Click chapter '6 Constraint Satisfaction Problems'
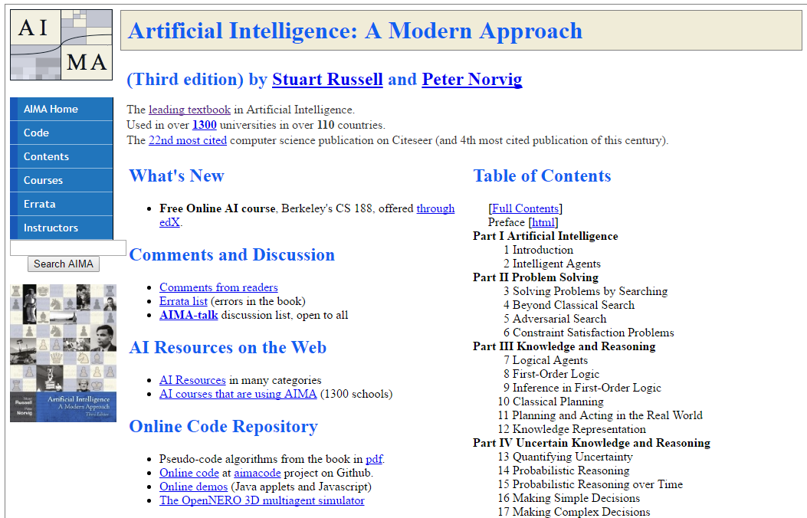The width and height of the screenshot is (807, 518). [x=589, y=333]
